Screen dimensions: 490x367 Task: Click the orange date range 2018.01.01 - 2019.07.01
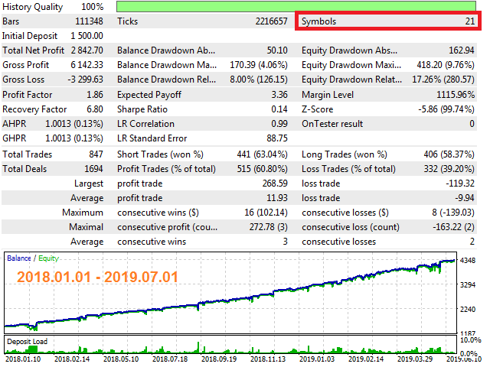point(97,277)
